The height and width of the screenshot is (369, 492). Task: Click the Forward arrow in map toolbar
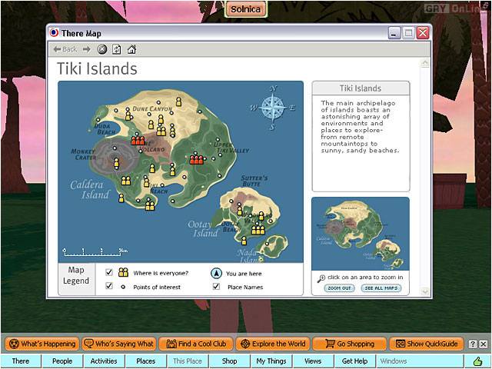click(87, 49)
